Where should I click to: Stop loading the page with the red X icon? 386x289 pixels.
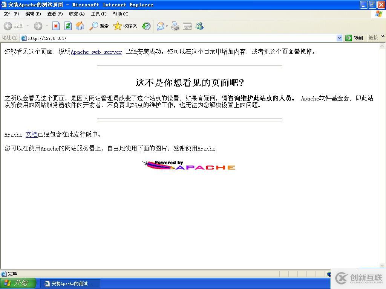(56, 26)
